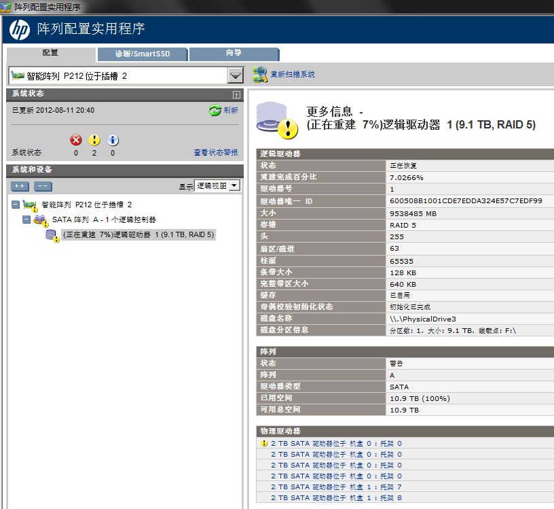Screen dimensions: 554x509
Task: Click the heads value 255
Action: point(396,236)
